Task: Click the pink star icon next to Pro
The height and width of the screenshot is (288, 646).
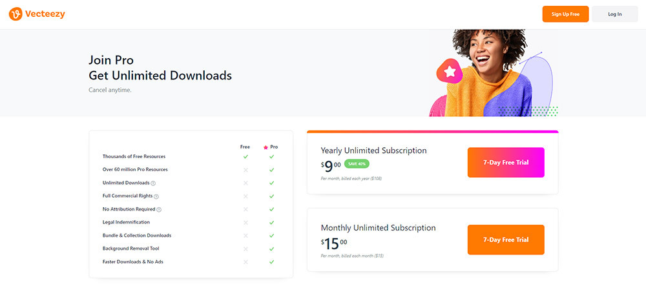Action: [266, 147]
